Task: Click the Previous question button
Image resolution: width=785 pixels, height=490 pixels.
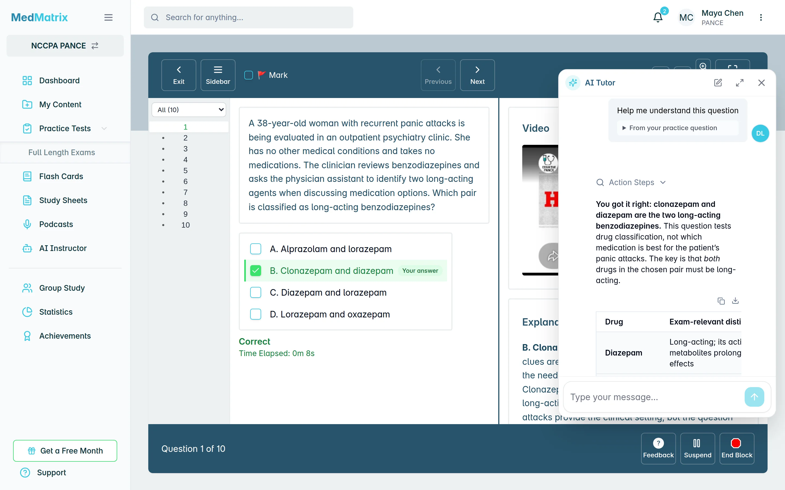Action: coord(438,75)
